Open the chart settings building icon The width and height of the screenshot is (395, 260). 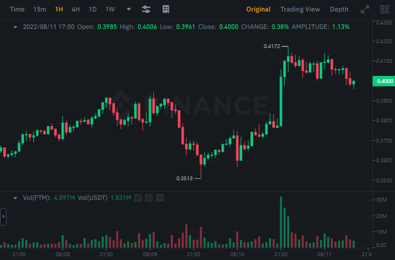click(x=166, y=10)
